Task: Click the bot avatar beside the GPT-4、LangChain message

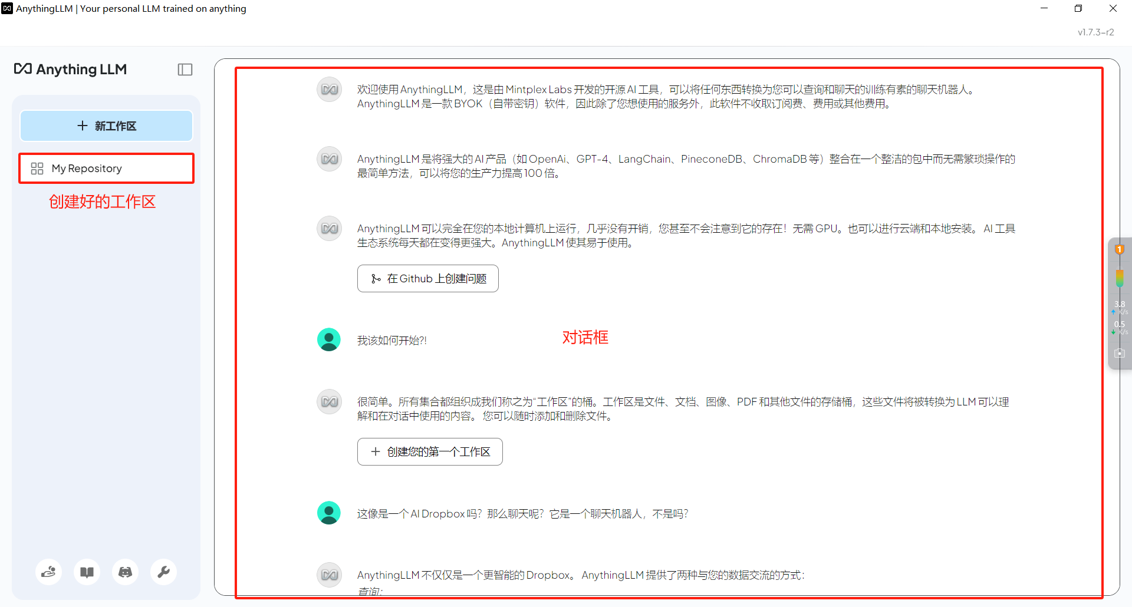Action: 330,159
